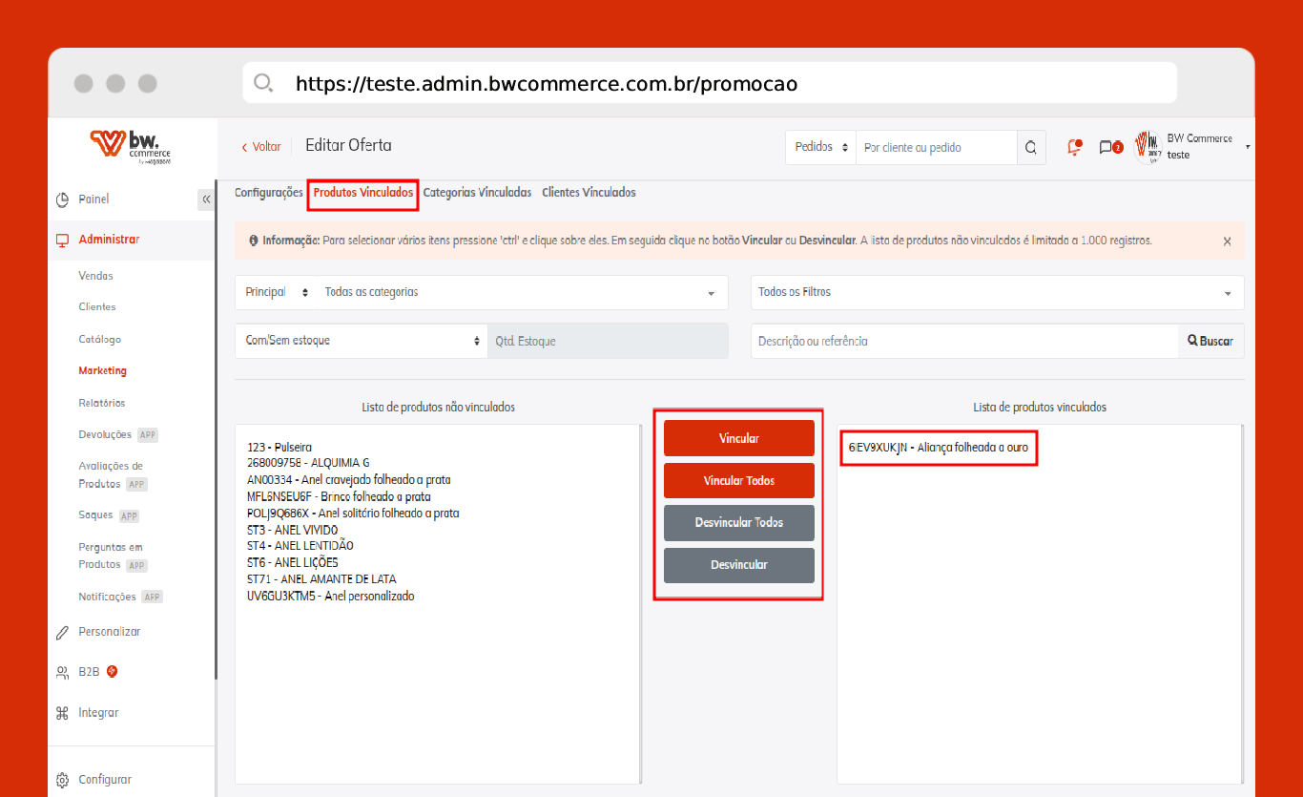Collapse the sidebar with double chevron icon
The height and width of the screenshot is (797, 1303).
pyautogui.click(x=206, y=199)
